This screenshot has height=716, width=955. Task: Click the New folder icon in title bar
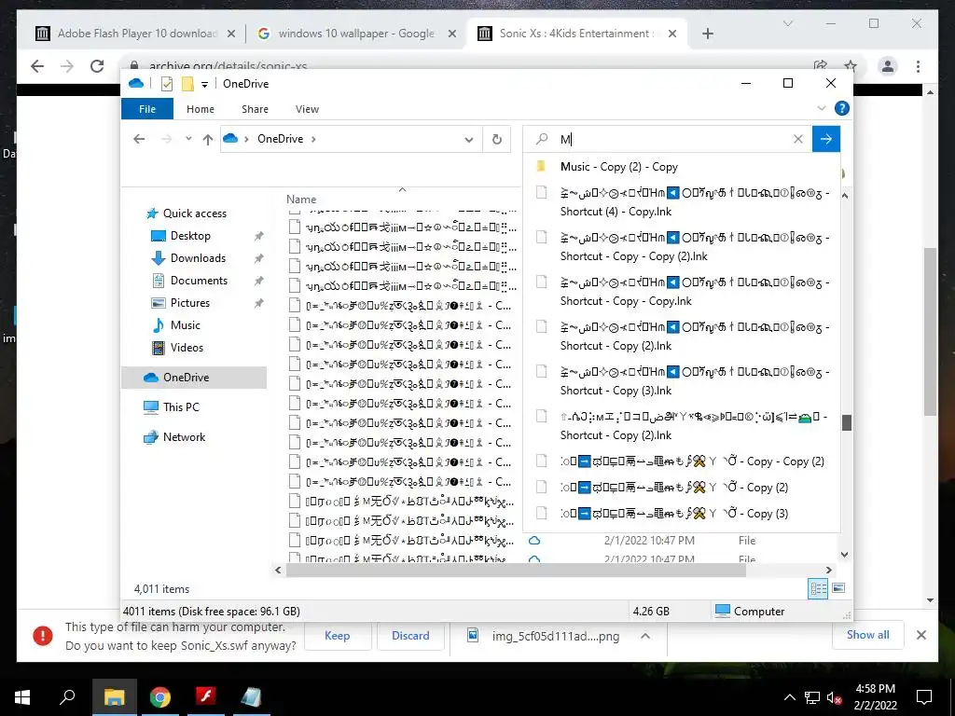(x=187, y=84)
